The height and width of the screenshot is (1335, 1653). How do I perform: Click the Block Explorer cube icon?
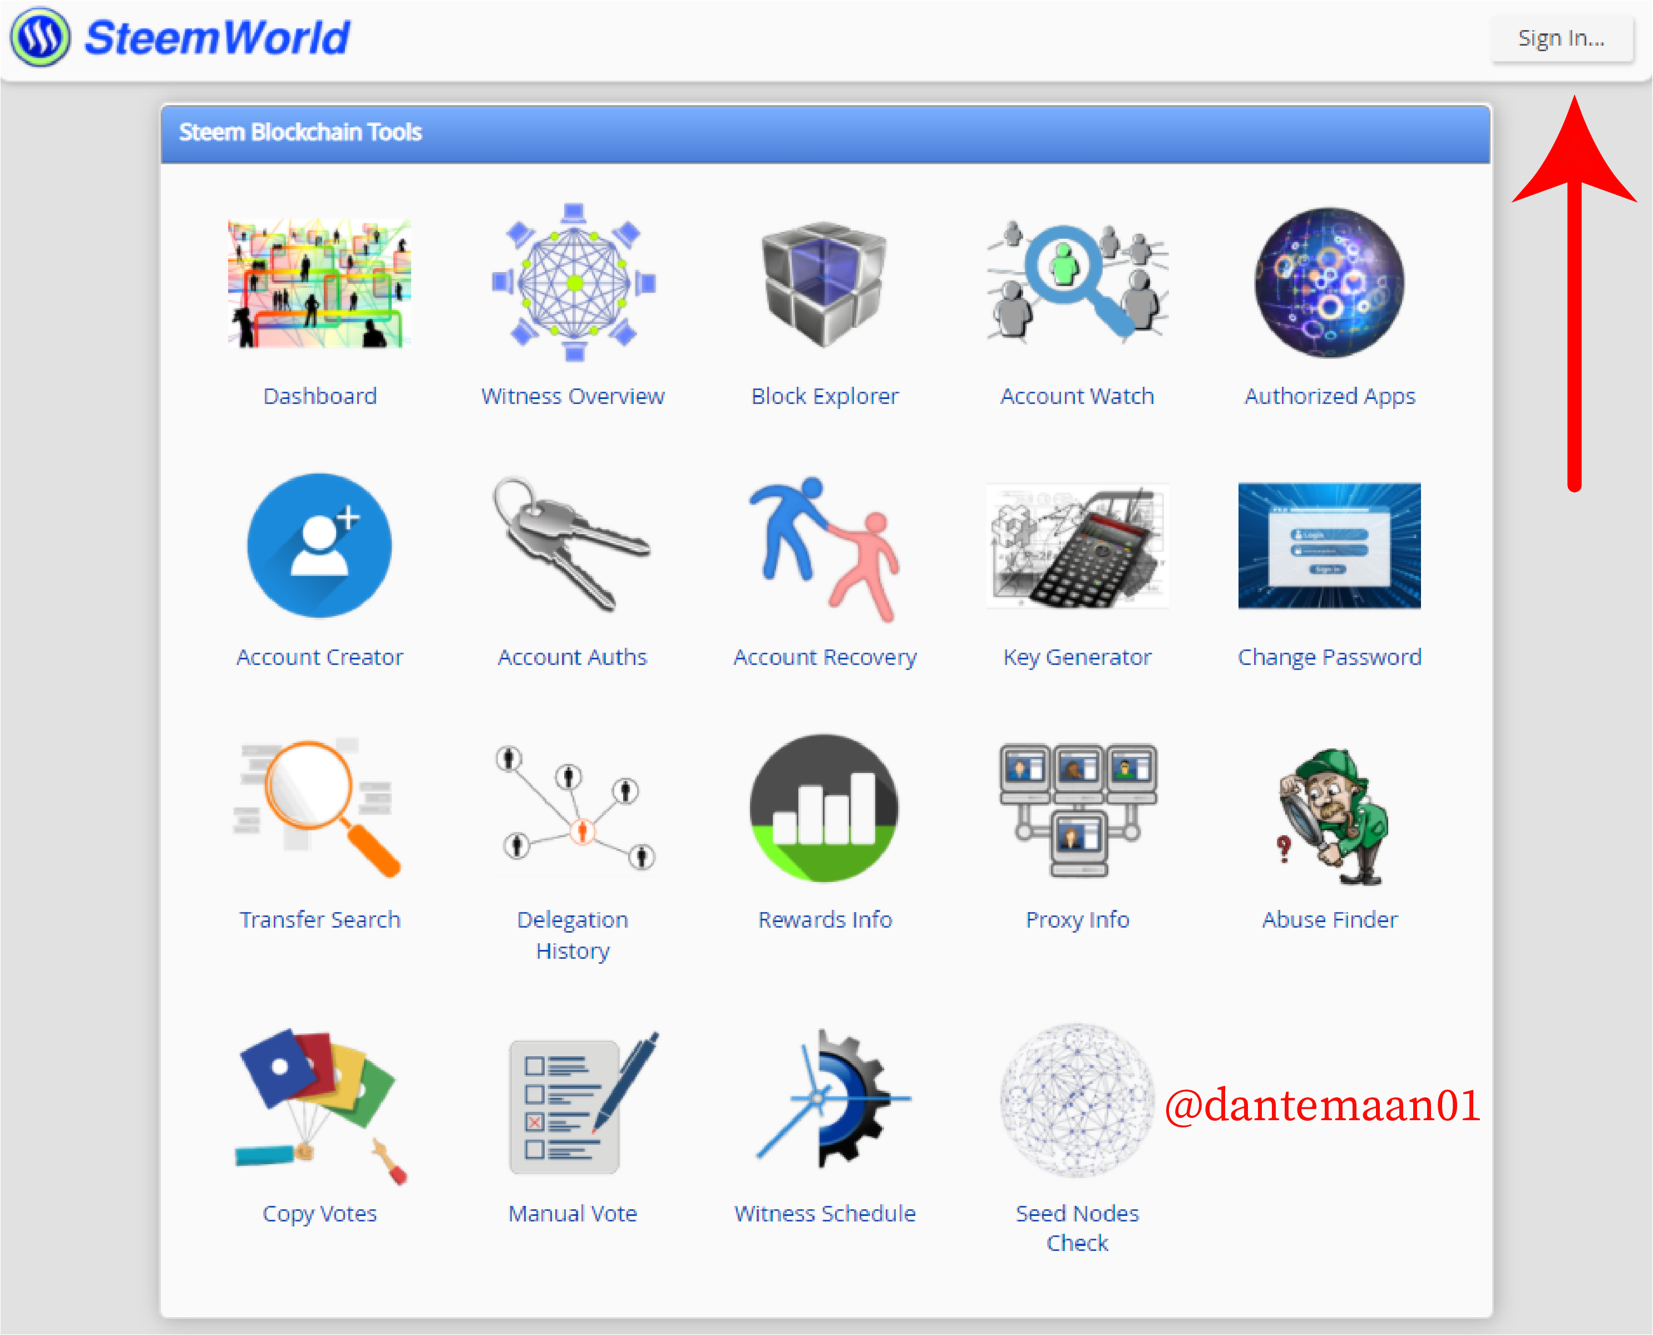pos(825,283)
